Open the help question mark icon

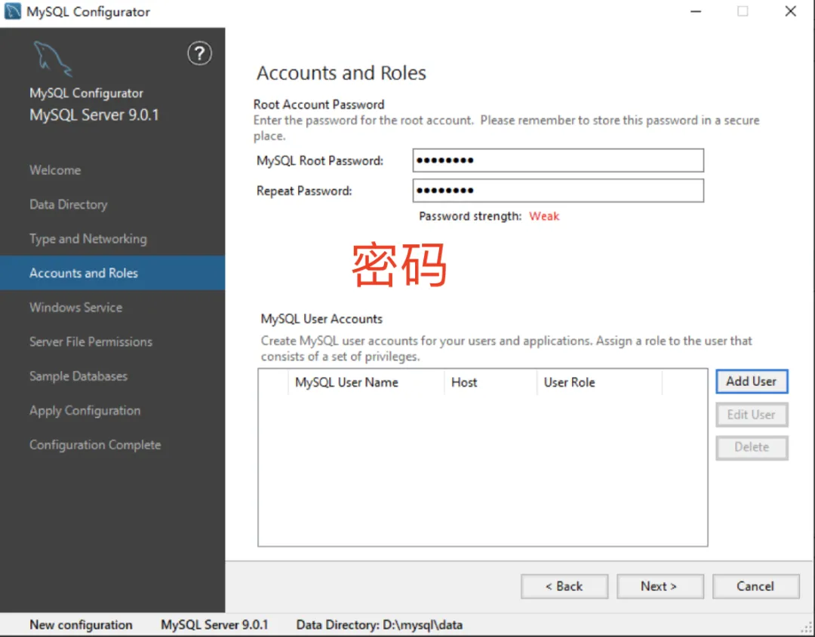point(199,54)
